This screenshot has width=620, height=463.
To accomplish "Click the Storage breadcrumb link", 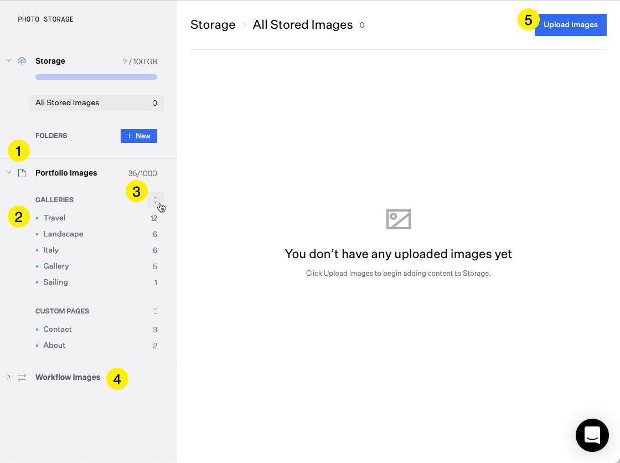I will 213,25.
